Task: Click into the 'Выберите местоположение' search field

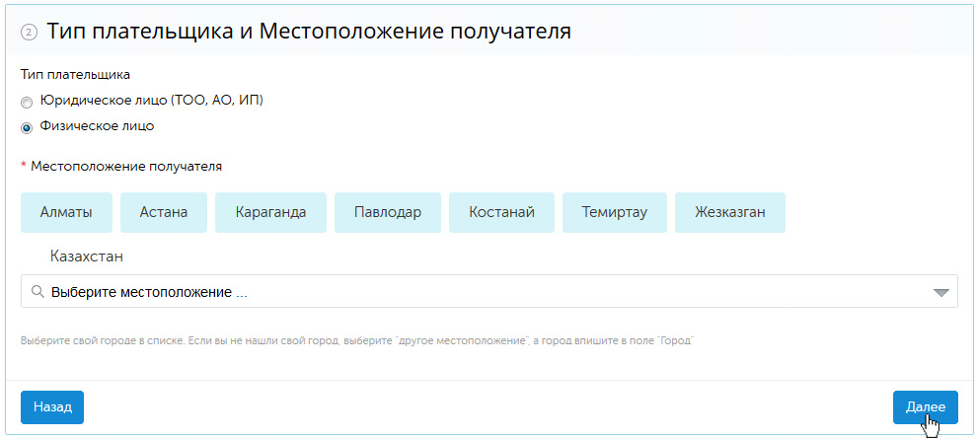Action: coord(484,292)
